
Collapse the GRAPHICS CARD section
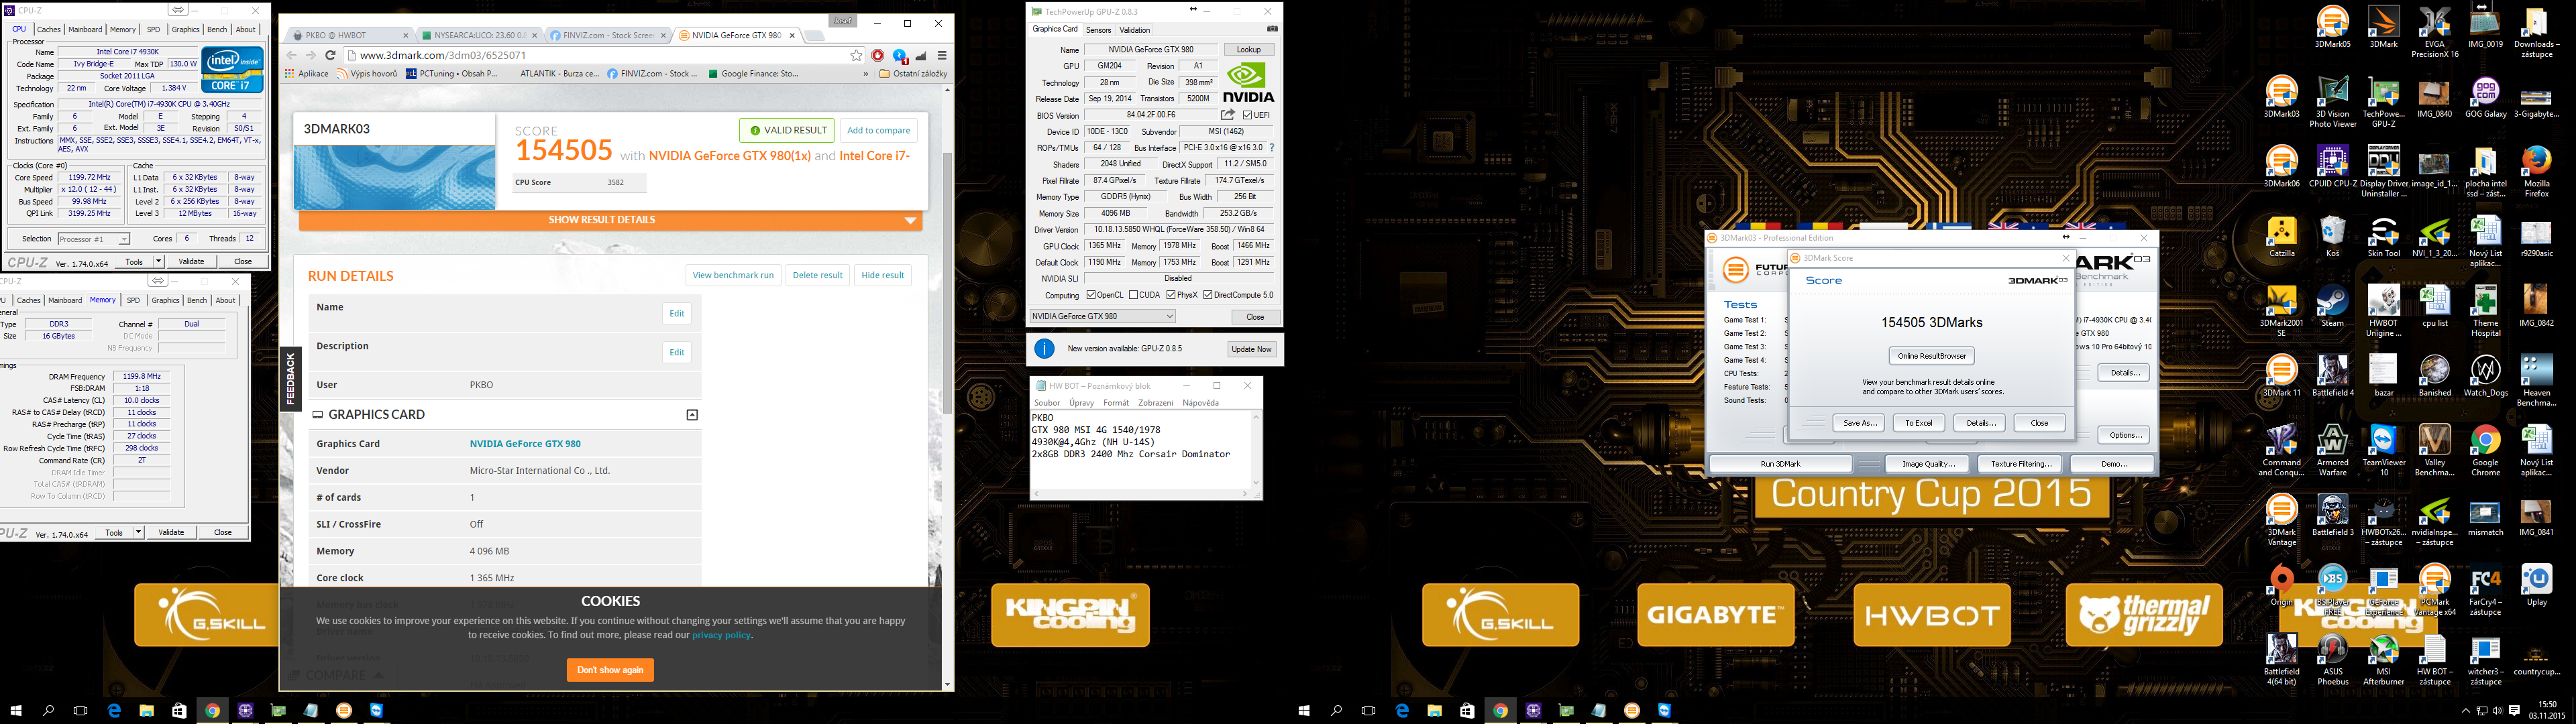point(692,414)
